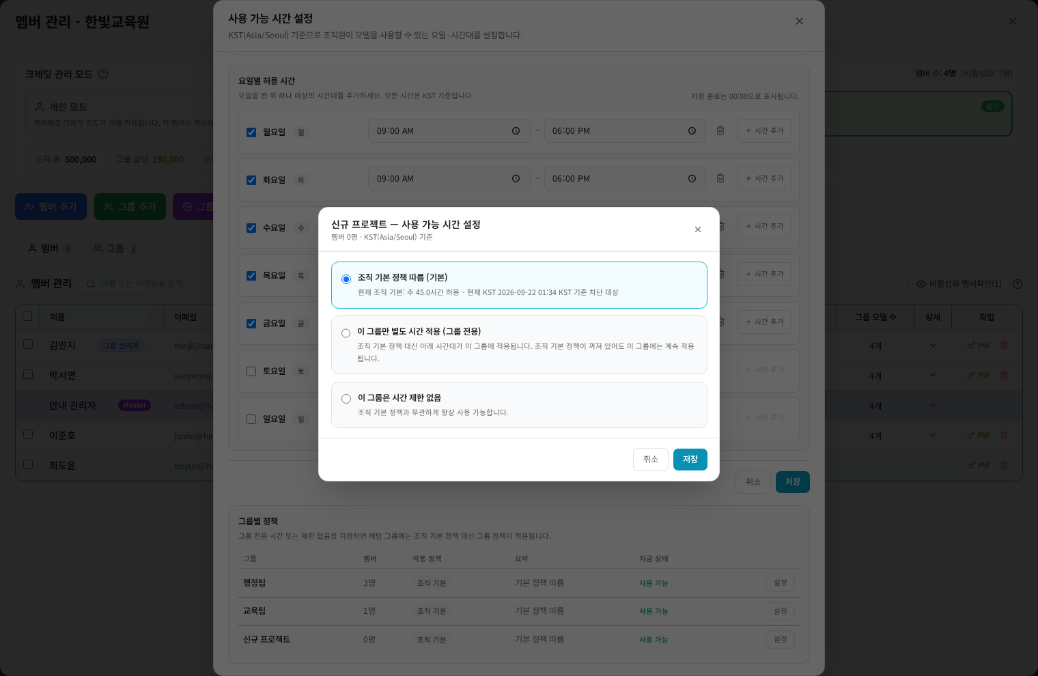1038x676 pixels.
Task: Toggle the 비활성화 멤버확인(1) view
Action: click(959, 284)
